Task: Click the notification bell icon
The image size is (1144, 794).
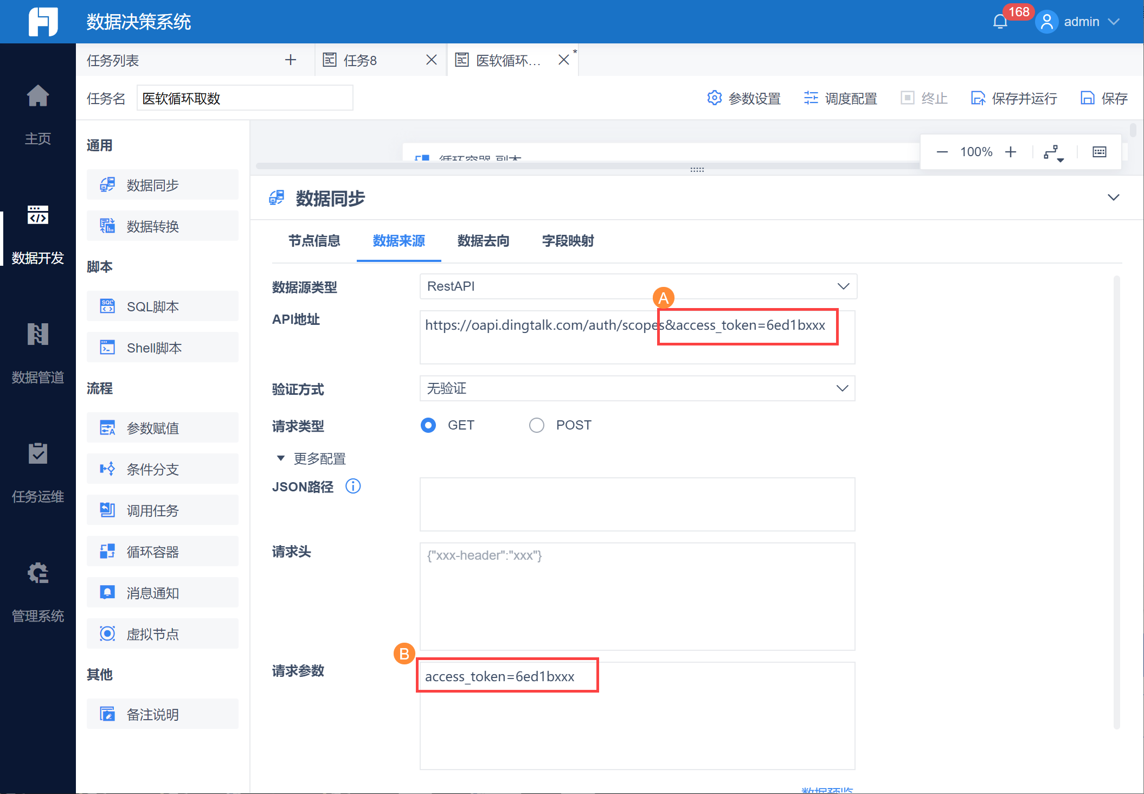Action: pos(1000,22)
